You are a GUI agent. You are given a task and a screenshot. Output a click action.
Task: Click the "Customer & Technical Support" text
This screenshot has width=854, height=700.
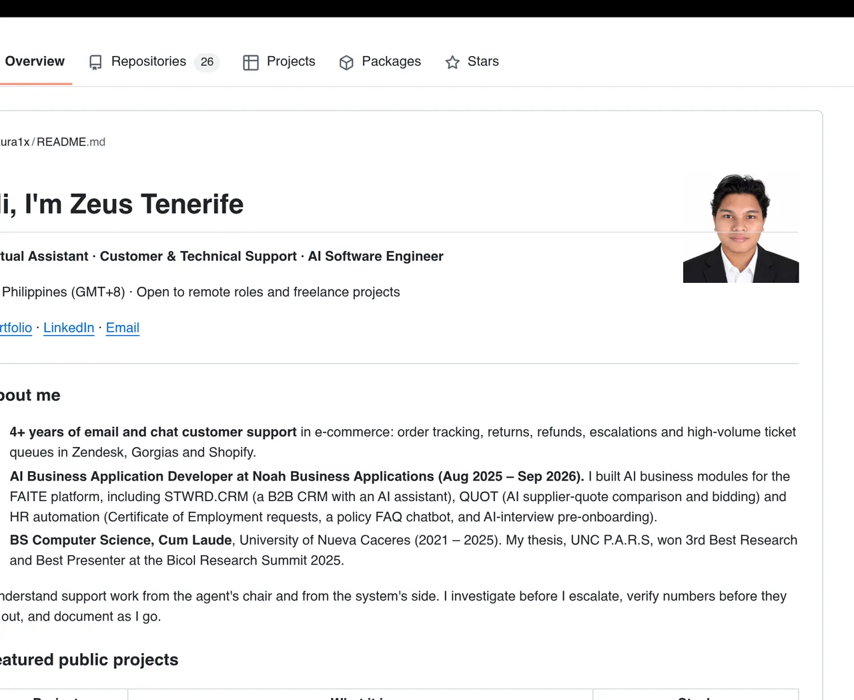(198, 256)
